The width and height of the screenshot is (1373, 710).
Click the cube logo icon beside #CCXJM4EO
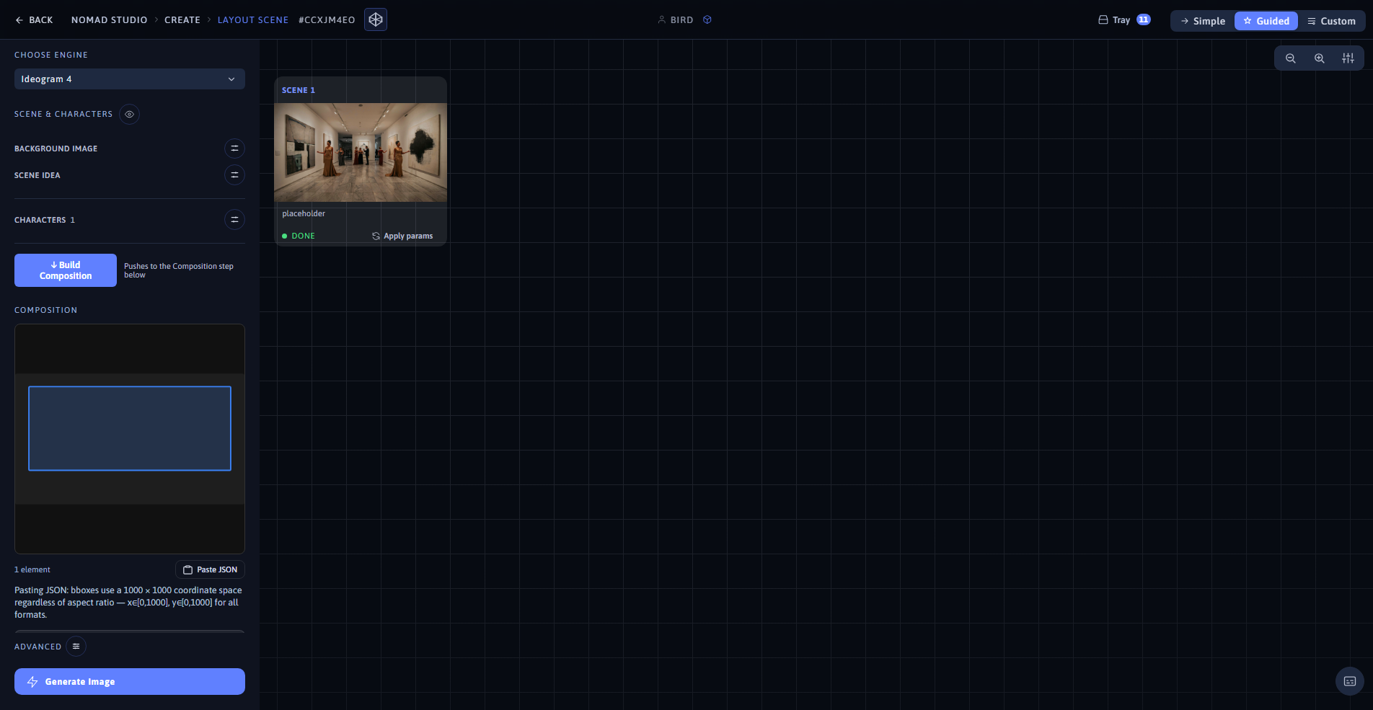(x=376, y=19)
